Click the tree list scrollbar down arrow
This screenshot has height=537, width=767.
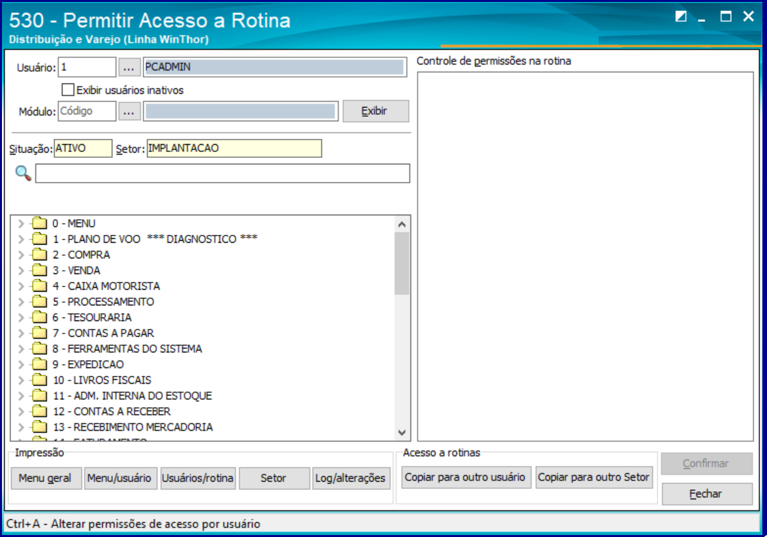coord(402,433)
